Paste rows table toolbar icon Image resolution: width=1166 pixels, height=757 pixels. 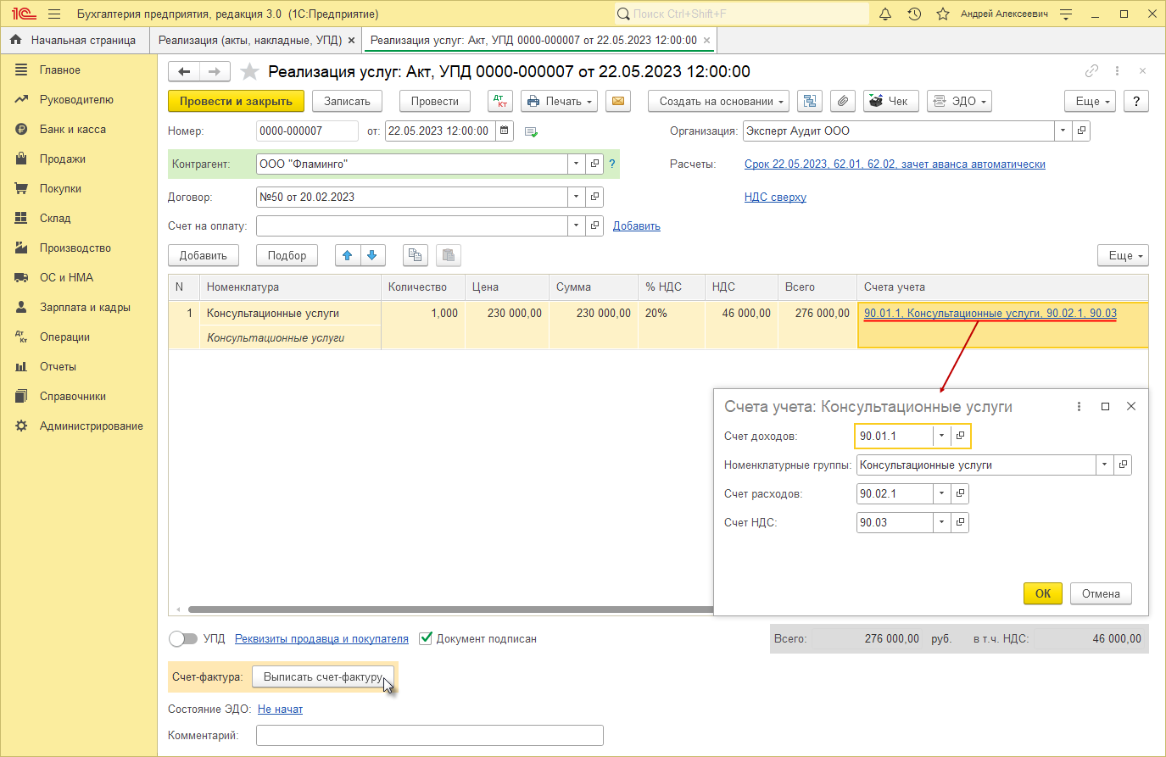pyautogui.click(x=449, y=255)
